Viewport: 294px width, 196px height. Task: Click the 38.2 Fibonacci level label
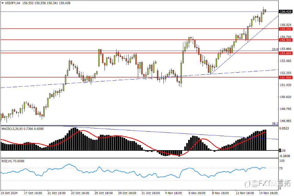tap(275, 124)
